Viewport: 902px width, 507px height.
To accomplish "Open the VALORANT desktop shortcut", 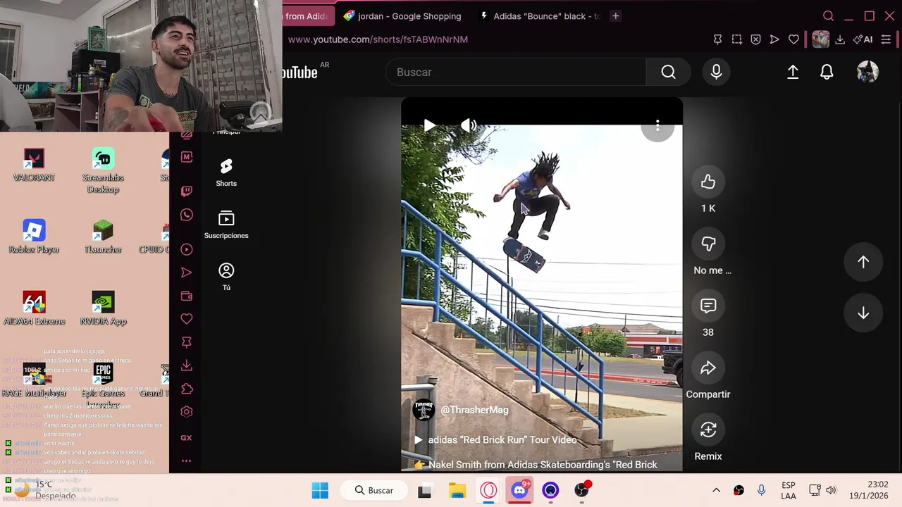I will (34, 165).
